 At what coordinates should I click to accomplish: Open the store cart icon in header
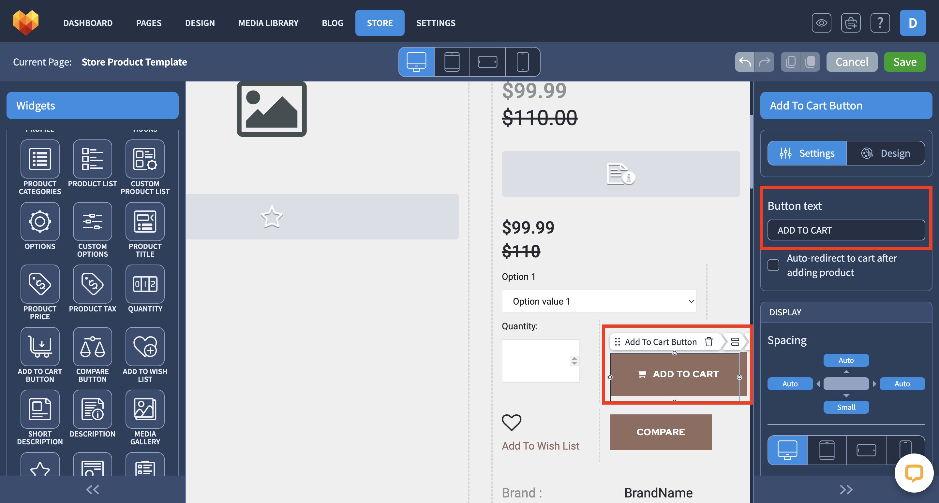[851, 23]
